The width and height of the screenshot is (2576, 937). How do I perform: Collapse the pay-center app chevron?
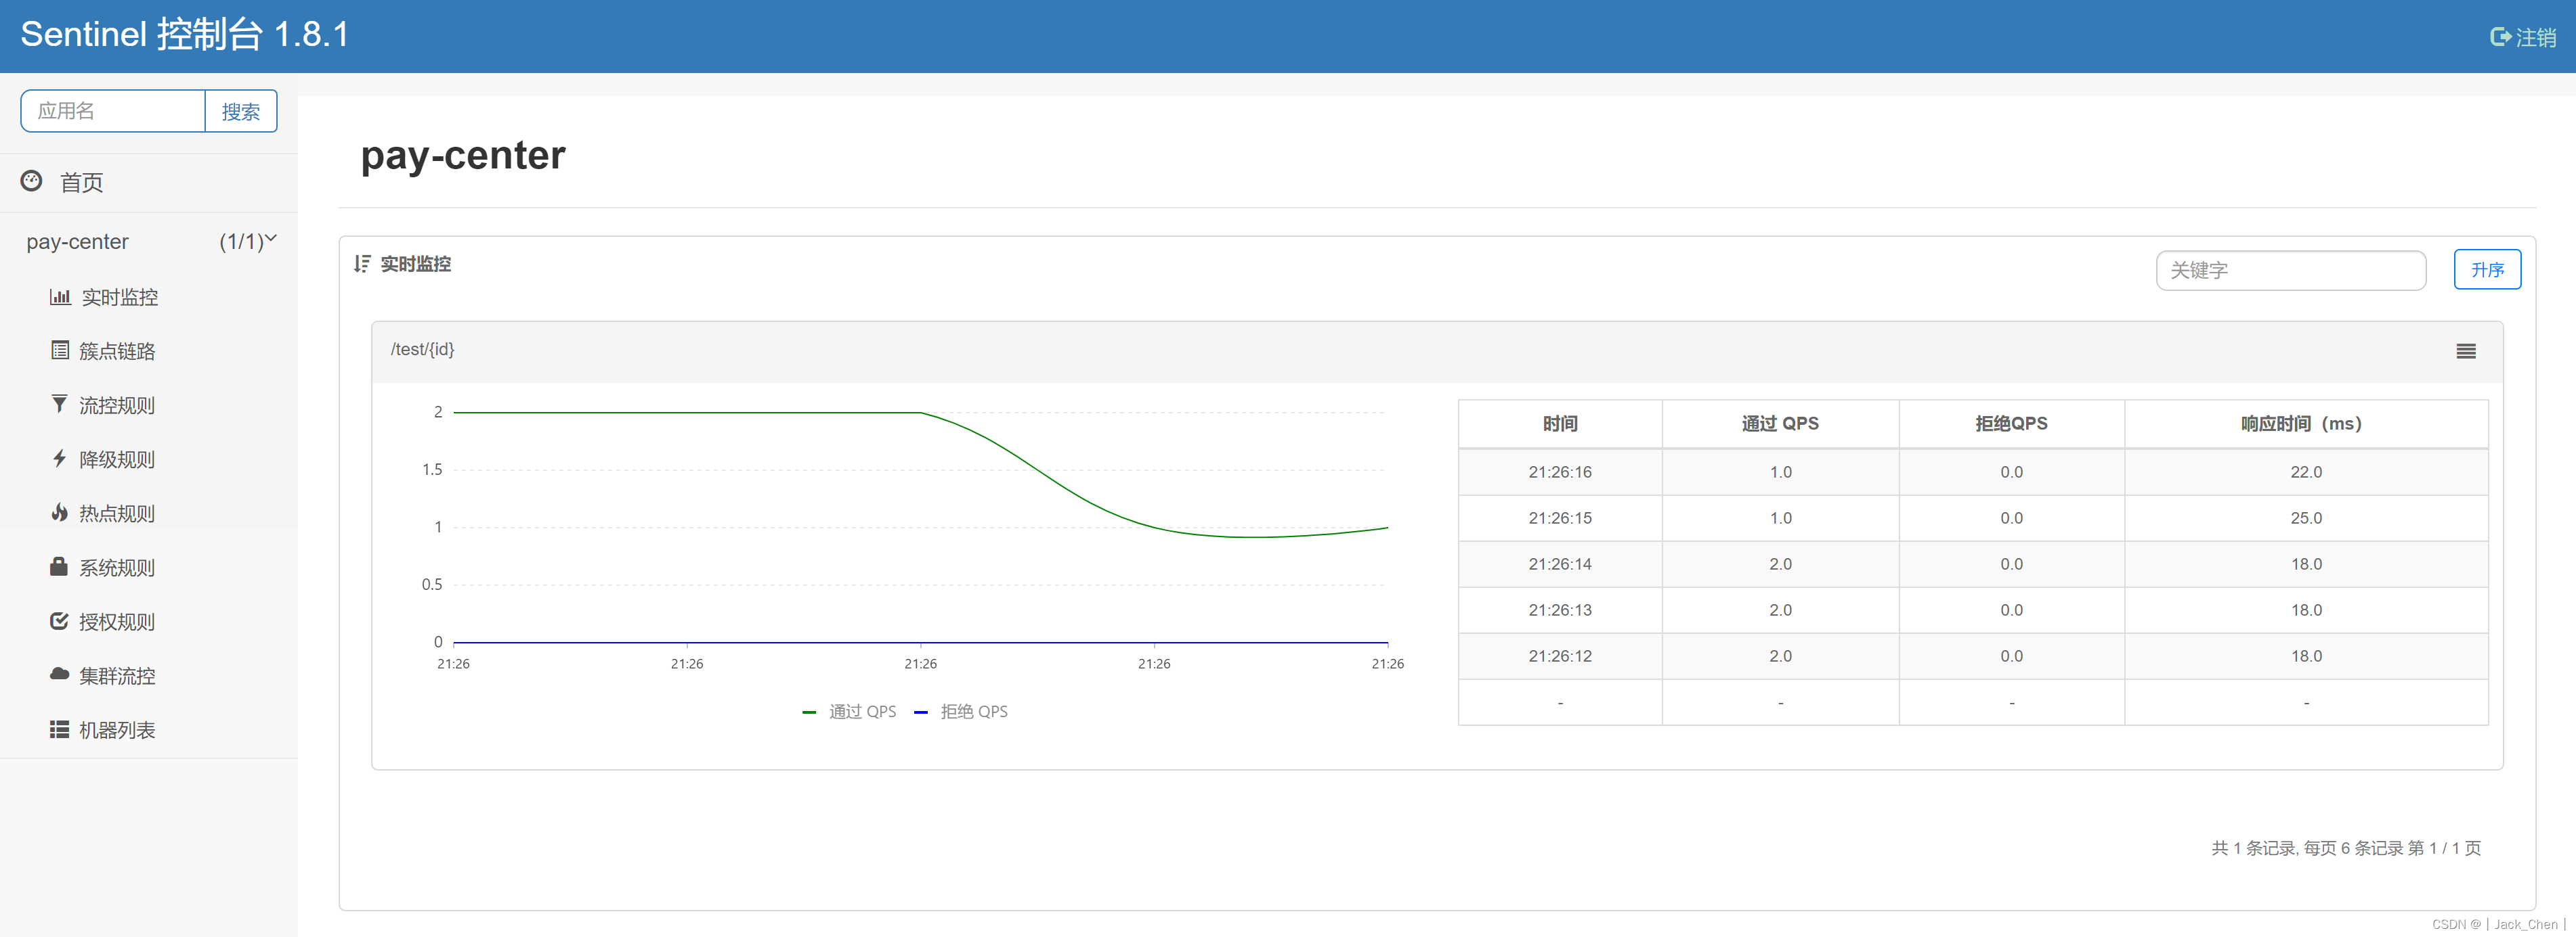[270, 239]
